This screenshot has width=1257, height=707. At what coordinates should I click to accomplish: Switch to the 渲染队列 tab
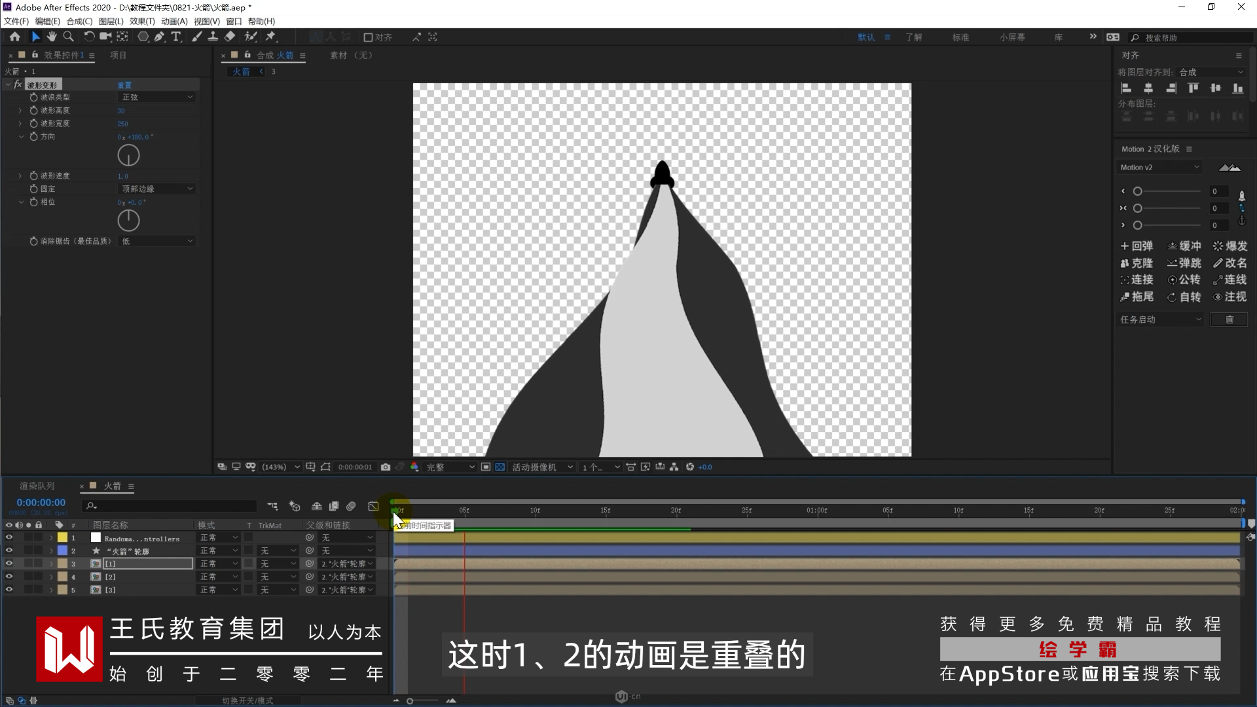37,486
